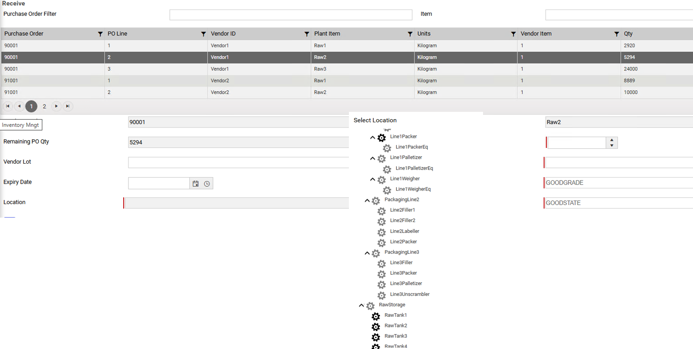Click into the Vendor Lot text field

[238, 162]
